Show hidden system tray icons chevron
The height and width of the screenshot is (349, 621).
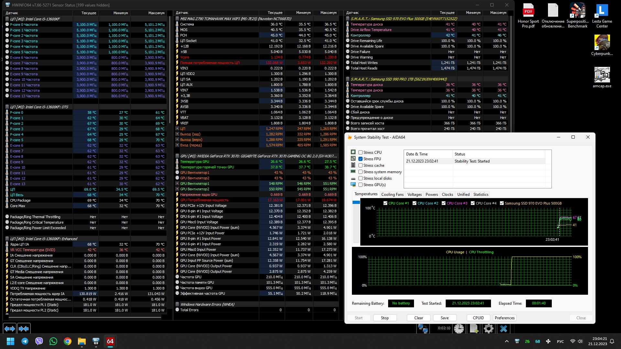pyautogui.click(x=507, y=341)
